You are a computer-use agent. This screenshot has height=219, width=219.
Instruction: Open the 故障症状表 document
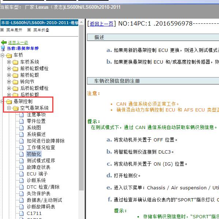coord(38,167)
